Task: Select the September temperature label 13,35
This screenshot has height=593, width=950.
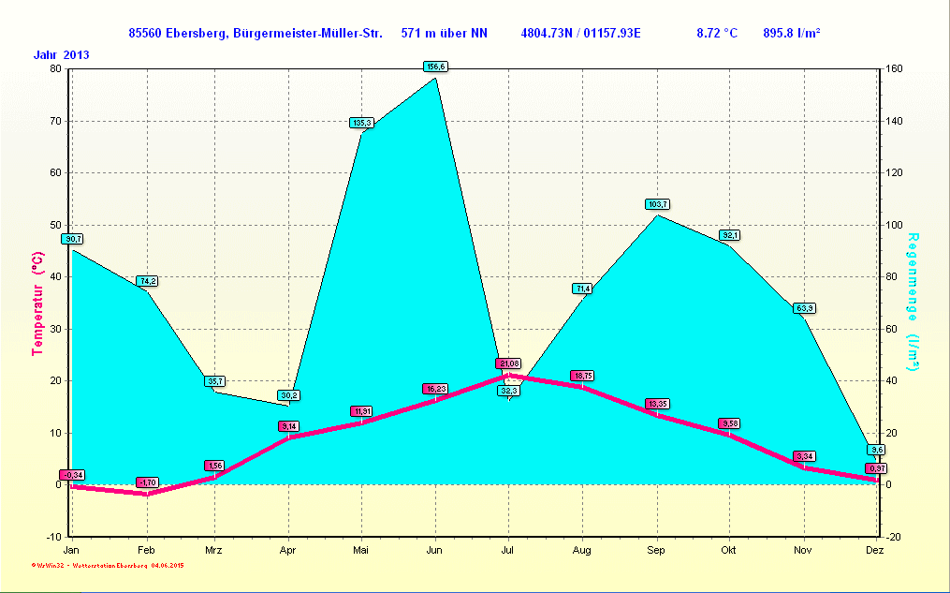Action: [657, 404]
